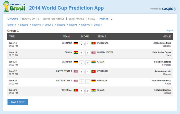Click United States flag in June 16 match

pos(93,53)
